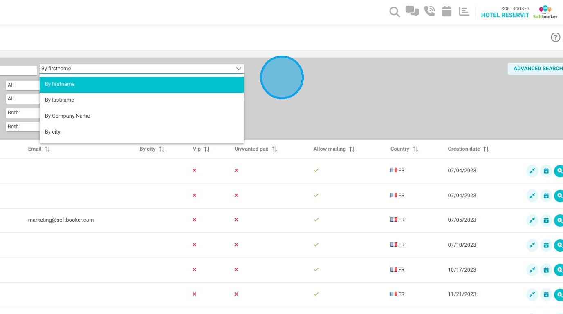
Task: Sort by the Vip column arrows
Action: pos(207,149)
